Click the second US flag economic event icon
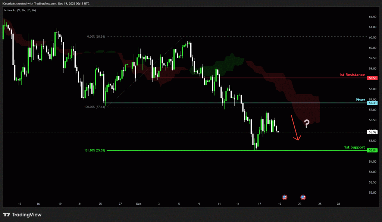The height and width of the screenshot is (222, 382). [x=303, y=197]
